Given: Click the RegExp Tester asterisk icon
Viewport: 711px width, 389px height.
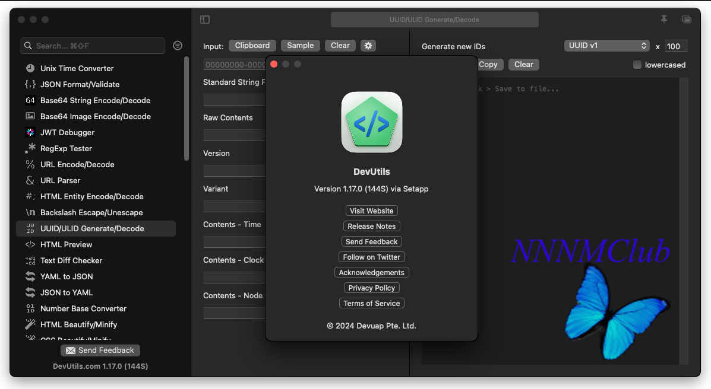Looking at the screenshot, I should pyautogui.click(x=30, y=148).
